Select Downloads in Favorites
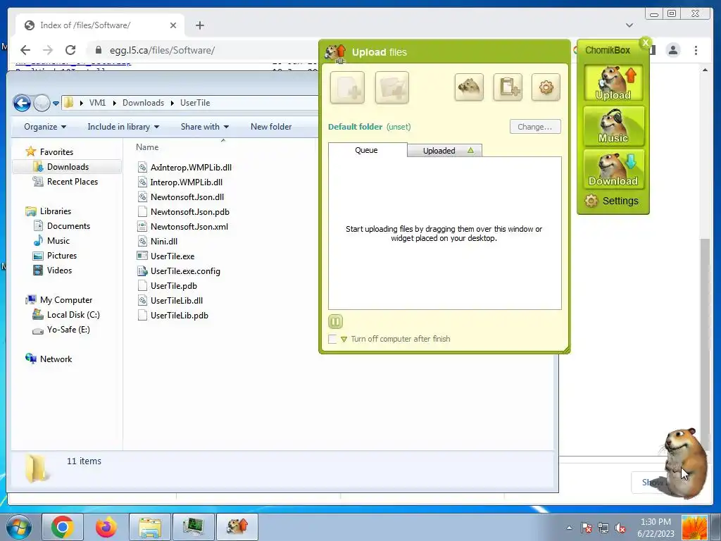Viewport: 721px width, 541px height. (68, 166)
